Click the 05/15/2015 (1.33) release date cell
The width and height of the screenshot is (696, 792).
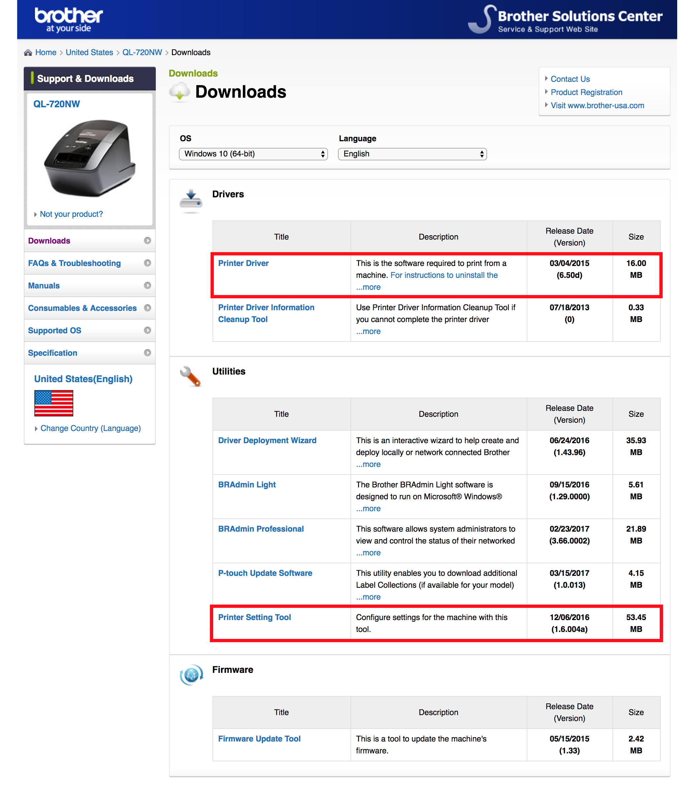click(x=569, y=744)
